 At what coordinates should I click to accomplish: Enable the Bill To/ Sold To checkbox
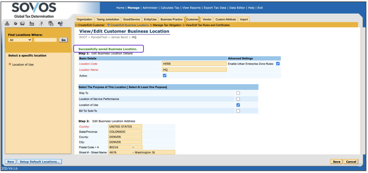point(238,111)
